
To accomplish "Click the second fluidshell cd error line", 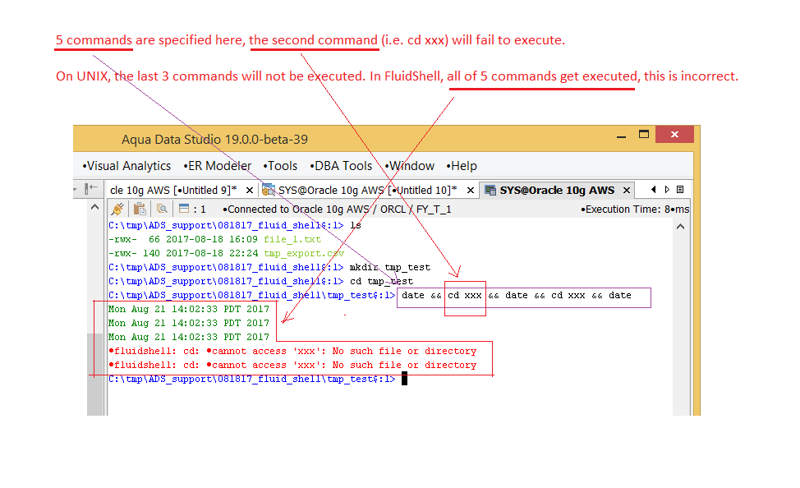I will pyautogui.click(x=293, y=365).
